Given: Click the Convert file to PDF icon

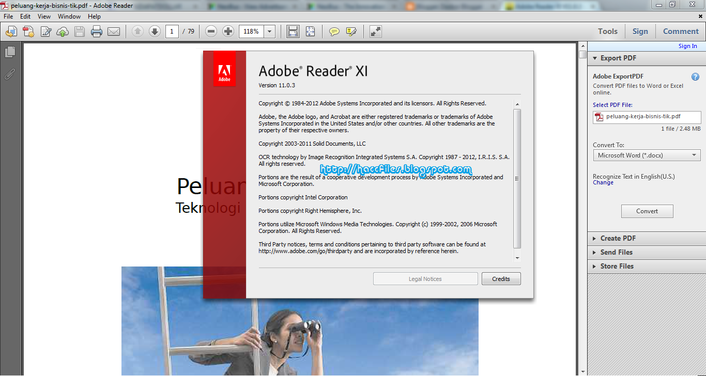Looking at the screenshot, I should coord(28,32).
